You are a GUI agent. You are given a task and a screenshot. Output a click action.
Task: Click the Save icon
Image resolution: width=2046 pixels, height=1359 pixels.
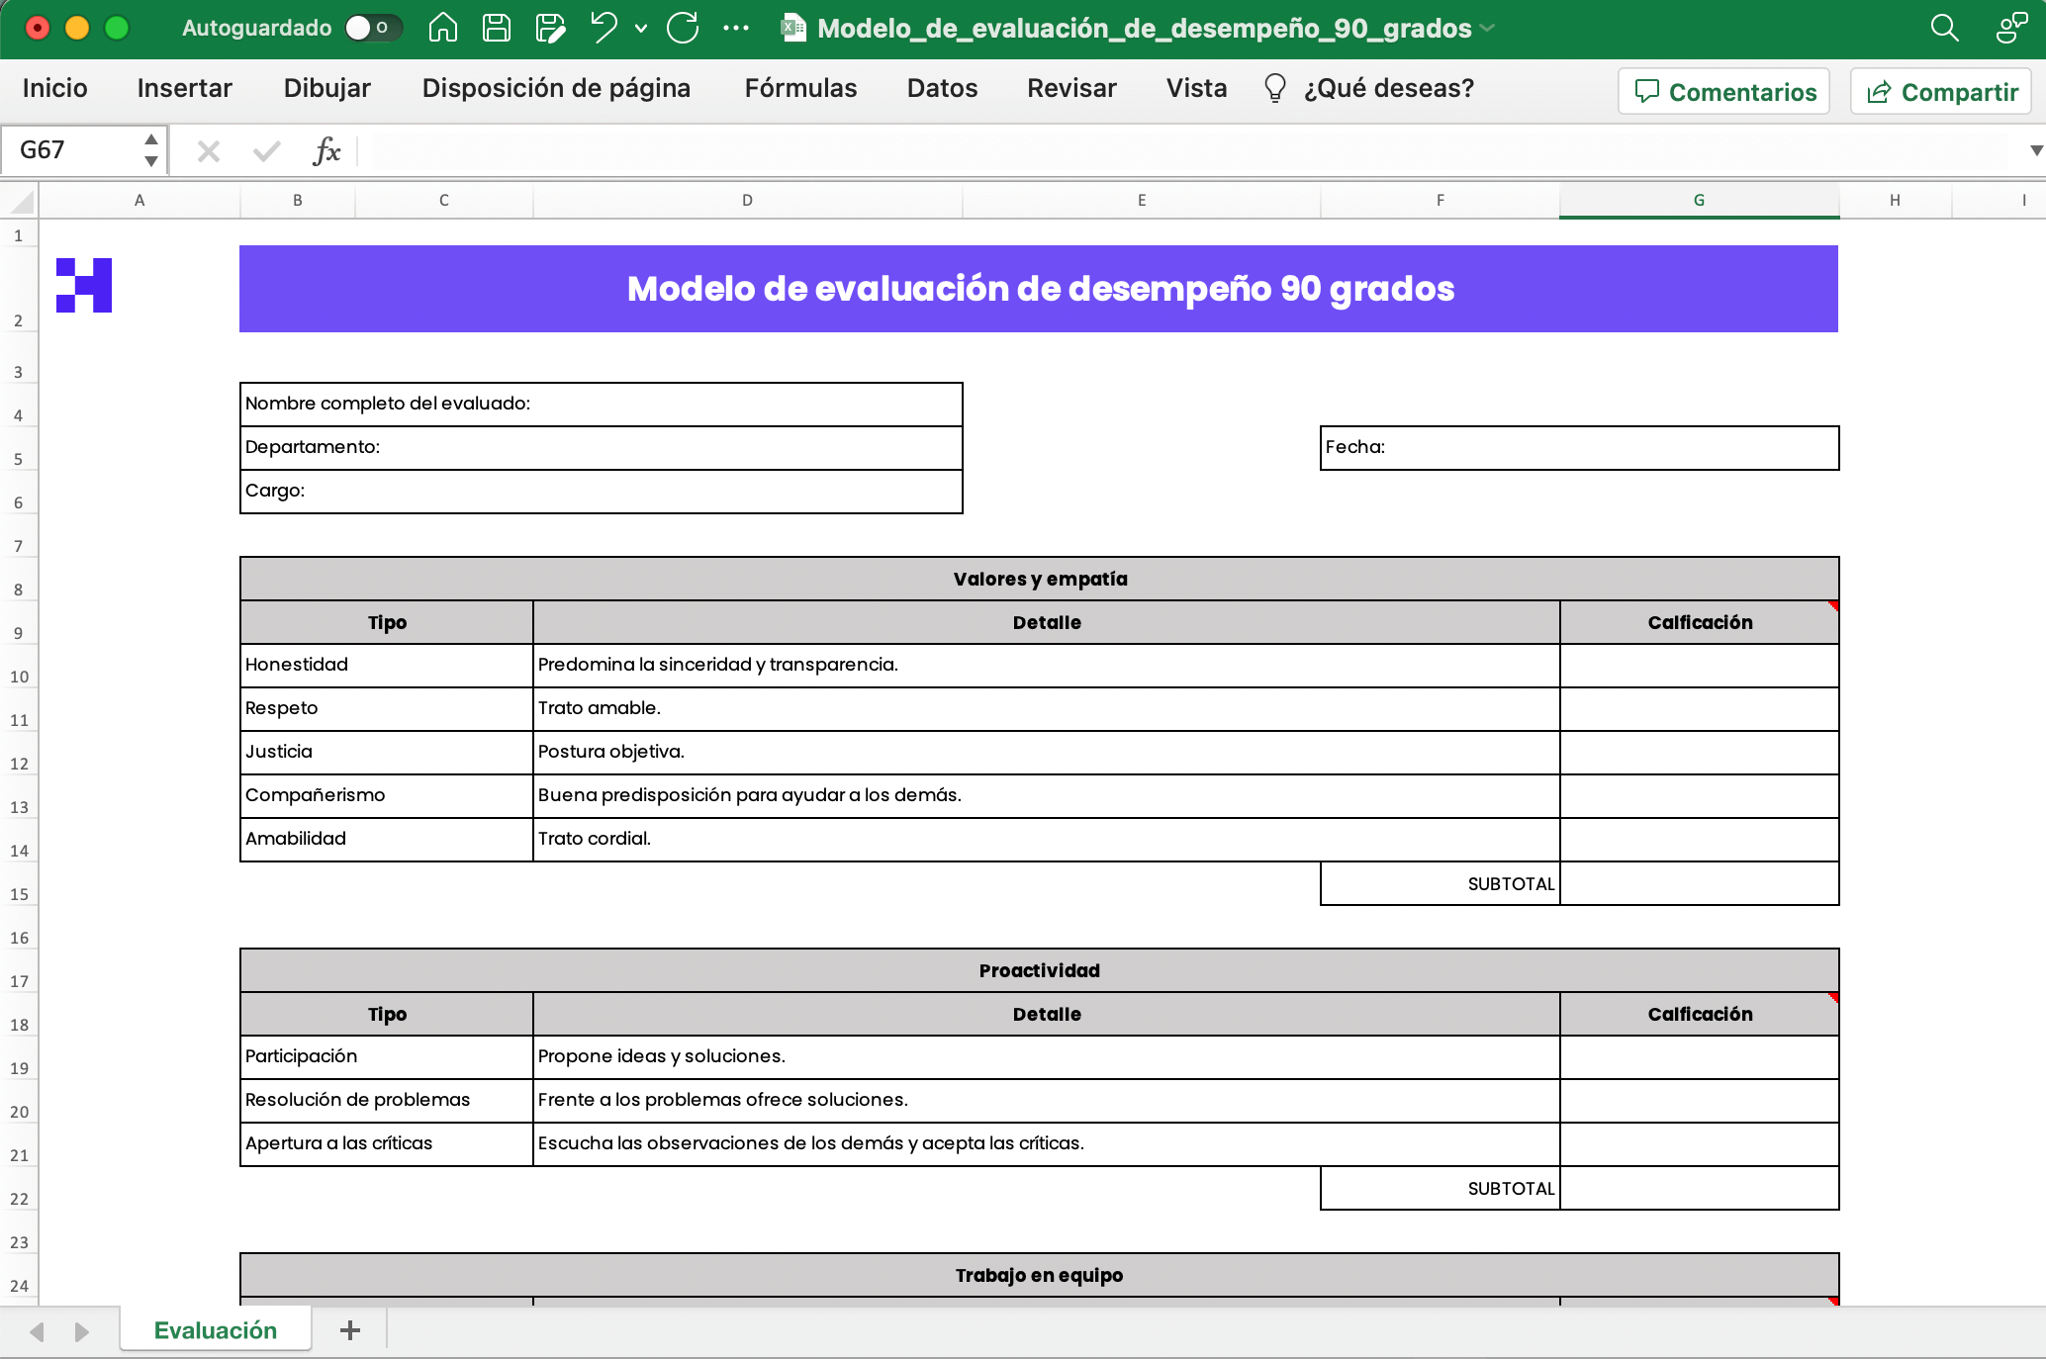coord(496,29)
